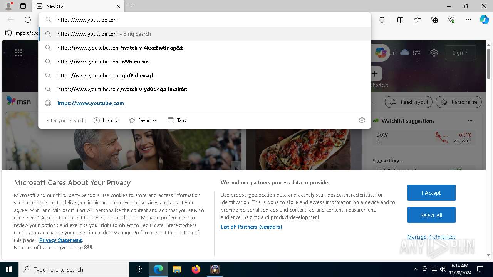Click the MSN logo

click(18, 101)
